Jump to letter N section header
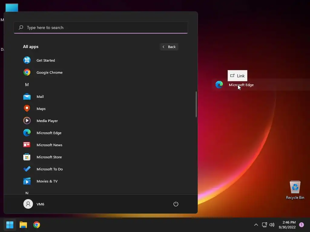 pyautogui.click(x=27, y=193)
